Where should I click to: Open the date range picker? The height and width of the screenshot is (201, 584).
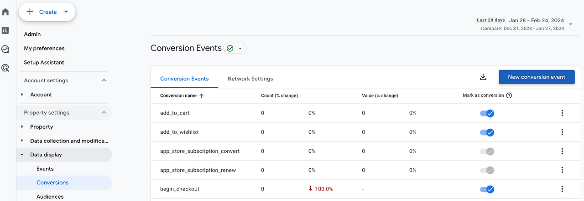coord(525,24)
